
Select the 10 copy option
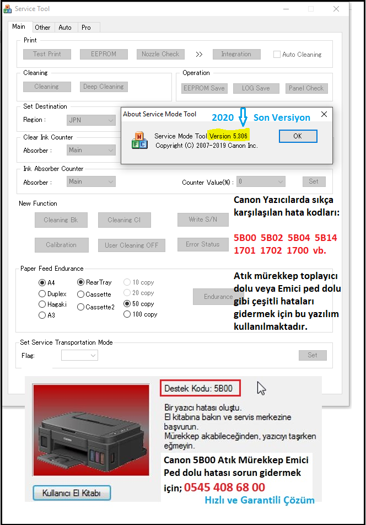[x=127, y=282]
